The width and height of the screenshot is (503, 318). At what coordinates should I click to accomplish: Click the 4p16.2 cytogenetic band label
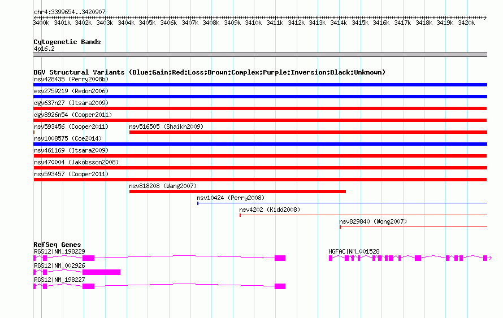click(44, 49)
